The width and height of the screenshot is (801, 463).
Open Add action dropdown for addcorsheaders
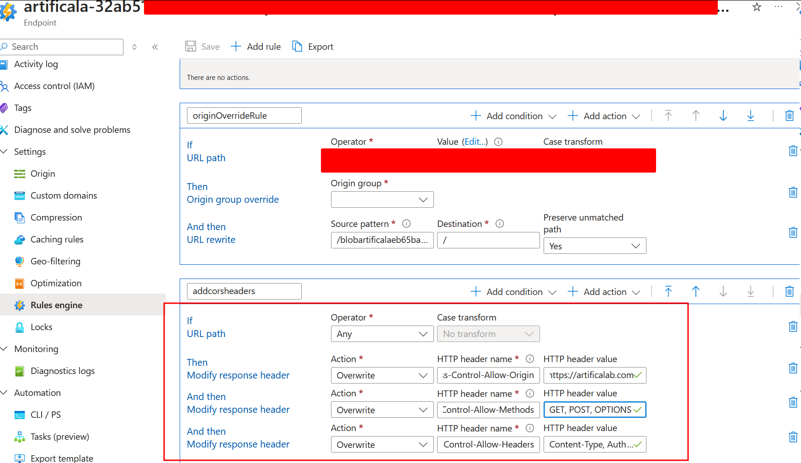click(x=603, y=292)
